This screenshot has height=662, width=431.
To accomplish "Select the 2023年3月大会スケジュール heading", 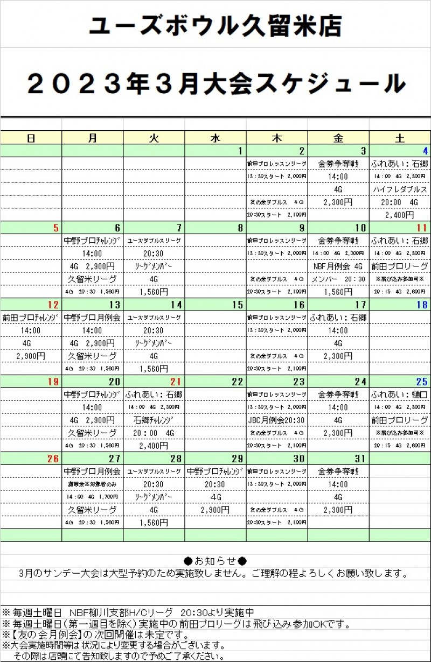I will click(215, 83).
